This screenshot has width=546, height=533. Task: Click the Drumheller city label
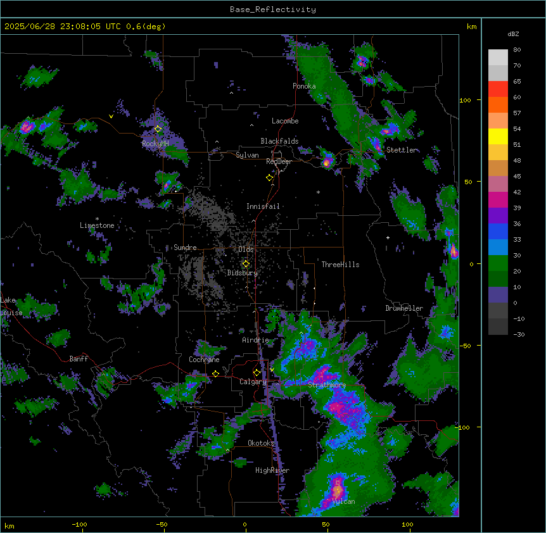coord(404,308)
